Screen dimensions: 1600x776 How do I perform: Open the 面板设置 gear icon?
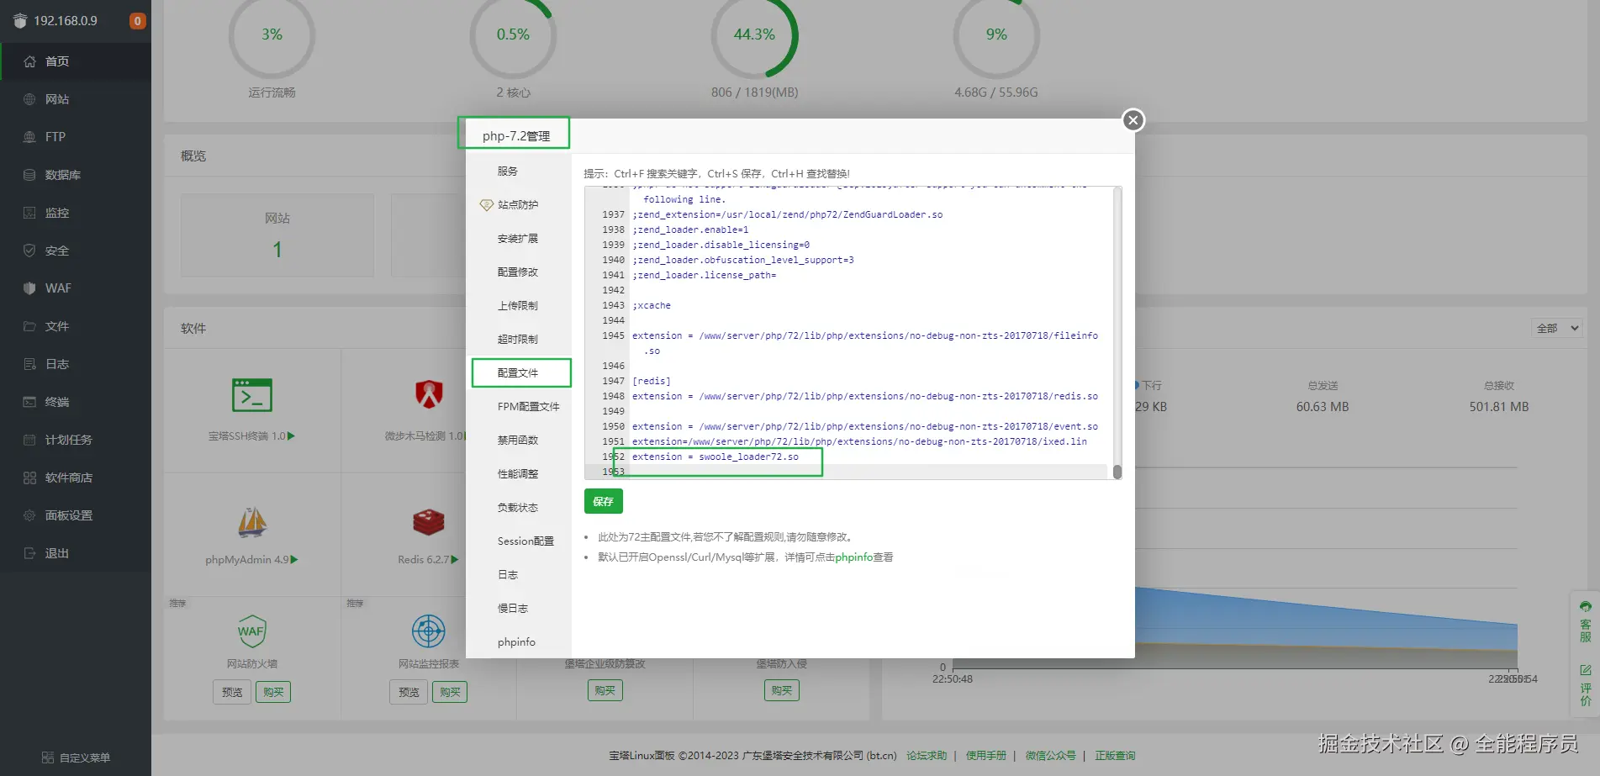[29, 515]
